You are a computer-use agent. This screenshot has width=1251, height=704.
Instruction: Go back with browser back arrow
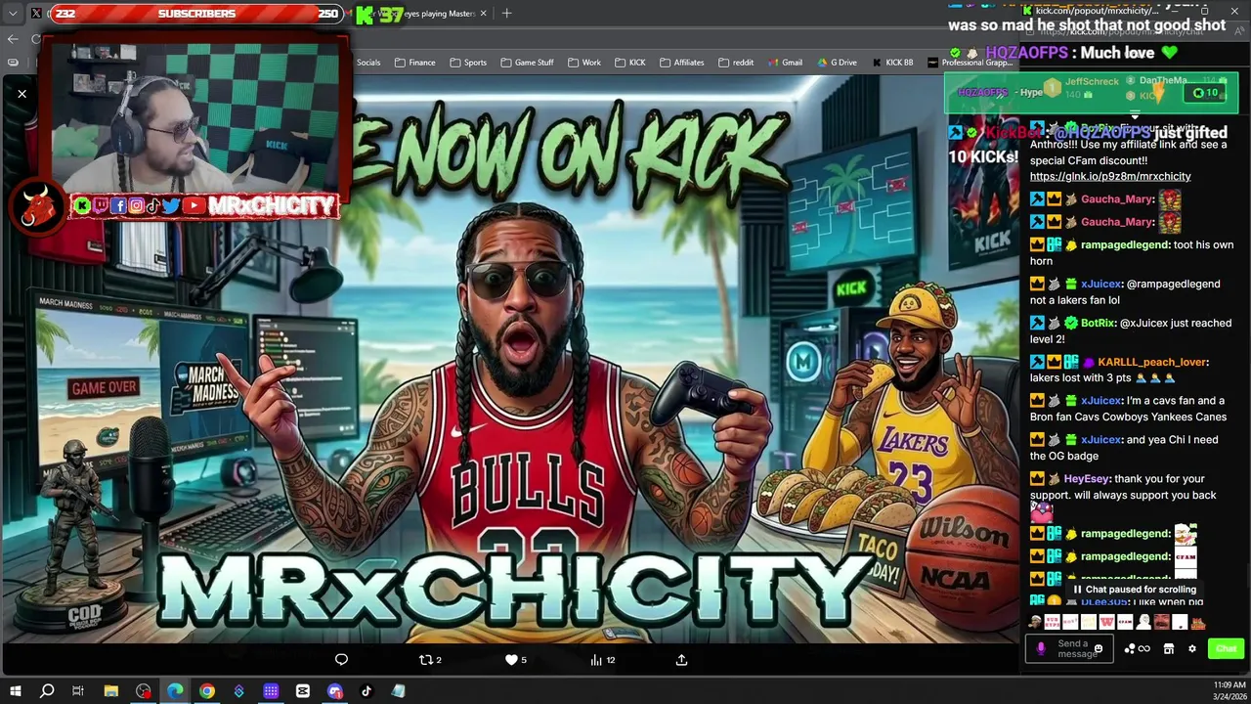click(13, 39)
